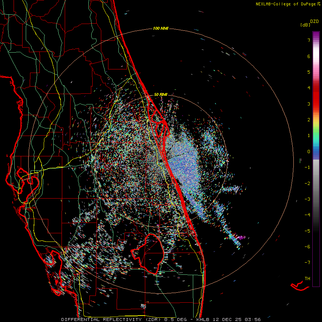The width and height of the screenshot is (322, 322).
Task: Click the color scale value -7
Action: click(x=307, y=263)
